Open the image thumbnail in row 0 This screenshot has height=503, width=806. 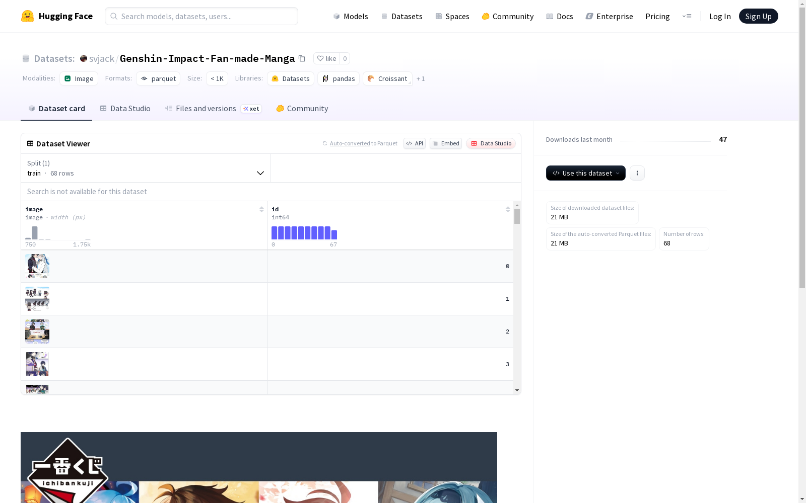(37, 266)
